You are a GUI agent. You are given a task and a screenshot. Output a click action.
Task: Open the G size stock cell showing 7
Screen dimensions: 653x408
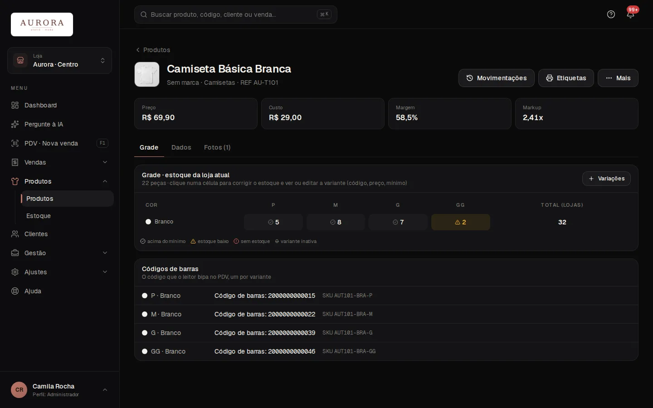point(398,222)
